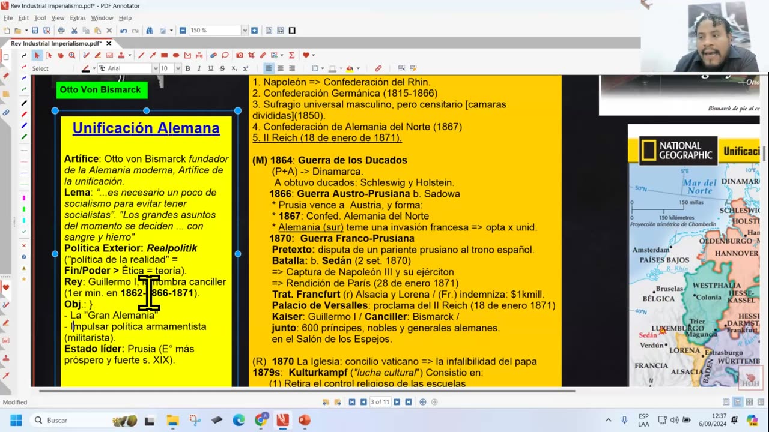Align text left
The image size is (769, 432).
click(269, 68)
